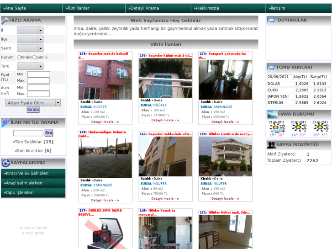Viewport: 332px width, 249px height.
Task: Click the 23.06.2011 sunny weather icon
Action: tap(320, 127)
